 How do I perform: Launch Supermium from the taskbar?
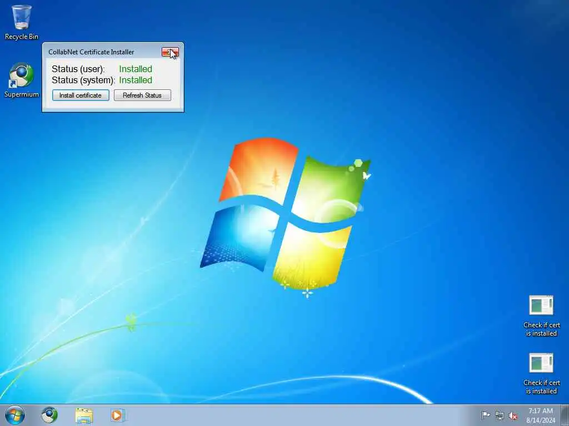pyautogui.click(x=49, y=415)
